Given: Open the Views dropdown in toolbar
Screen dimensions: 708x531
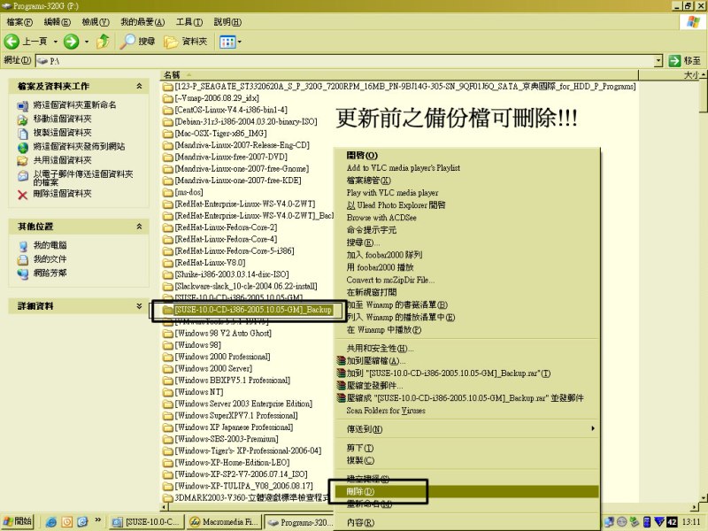Looking at the screenshot, I should pos(229,42).
